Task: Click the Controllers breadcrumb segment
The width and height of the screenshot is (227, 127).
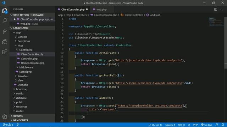Action: point(80,15)
